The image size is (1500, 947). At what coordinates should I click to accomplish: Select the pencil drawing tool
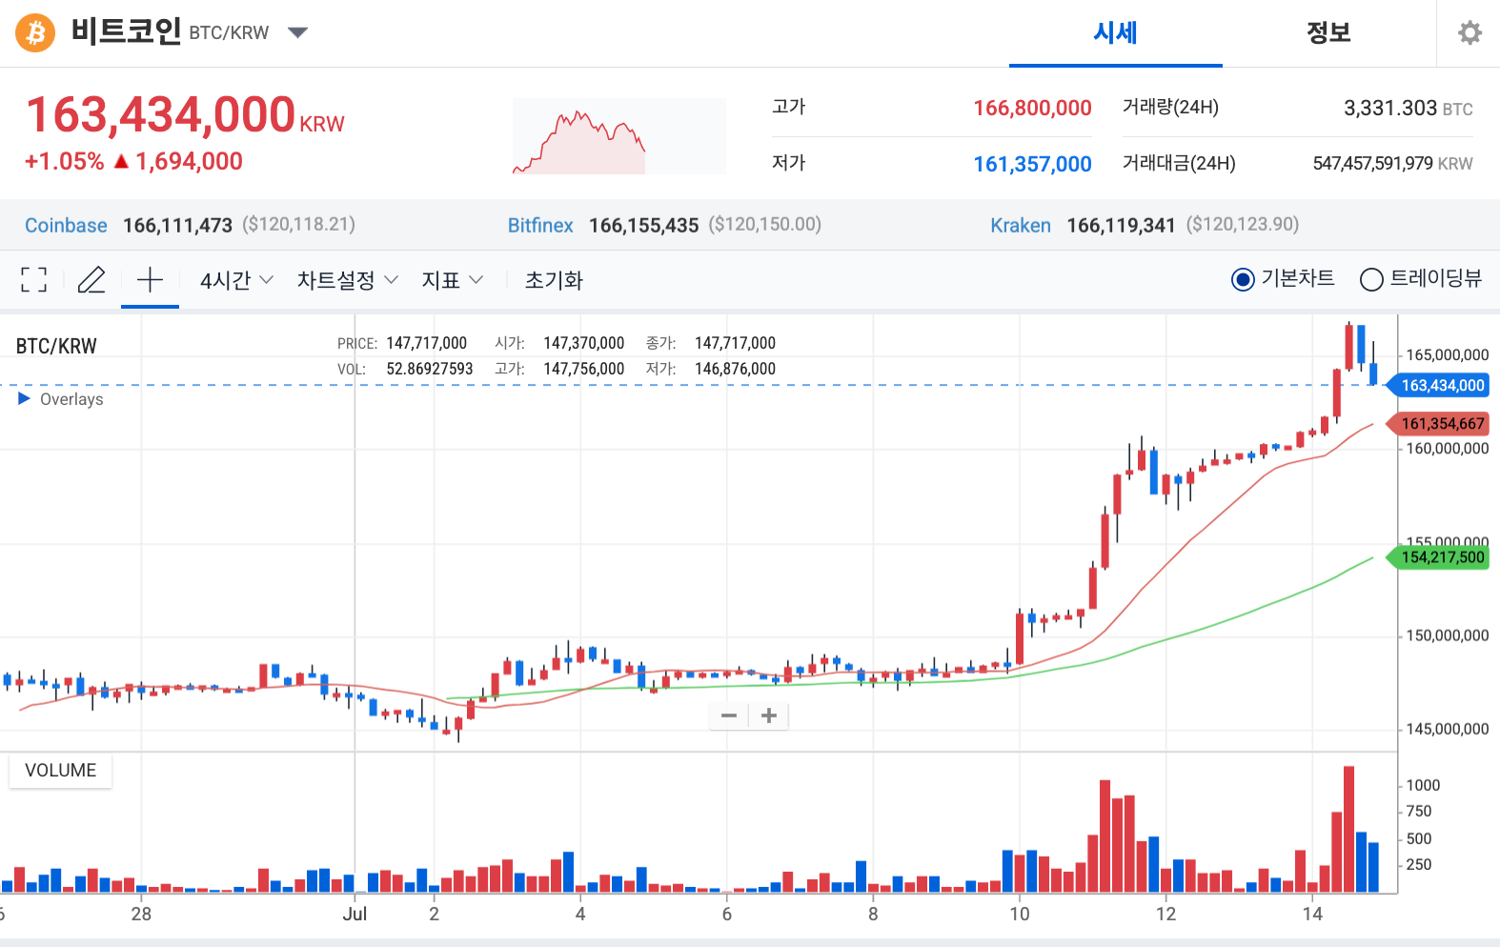pyautogui.click(x=91, y=280)
